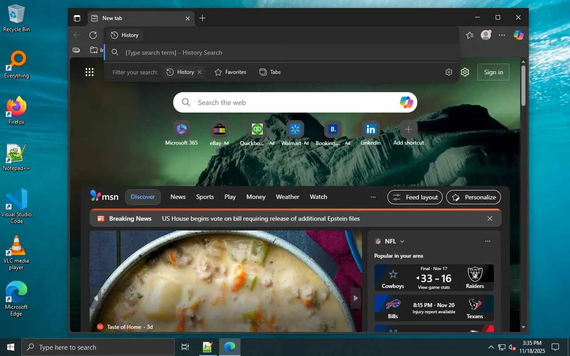The image size is (570, 356).
Task: Open the Settings and more ellipsis menu
Action: (x=502, y=35)
